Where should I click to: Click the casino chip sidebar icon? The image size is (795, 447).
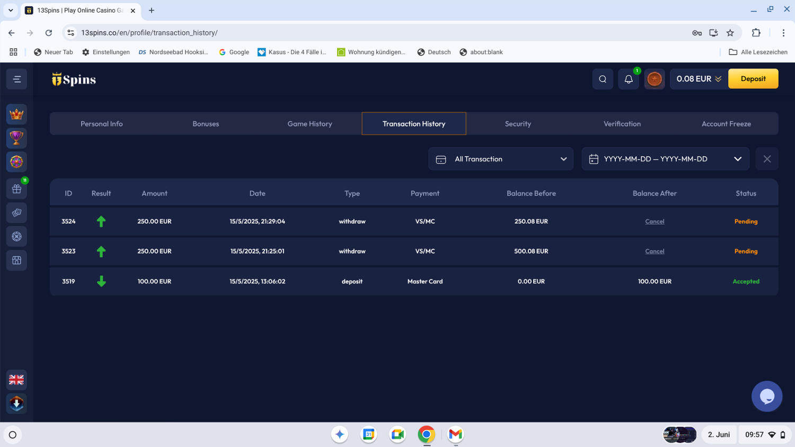[17, 237]
